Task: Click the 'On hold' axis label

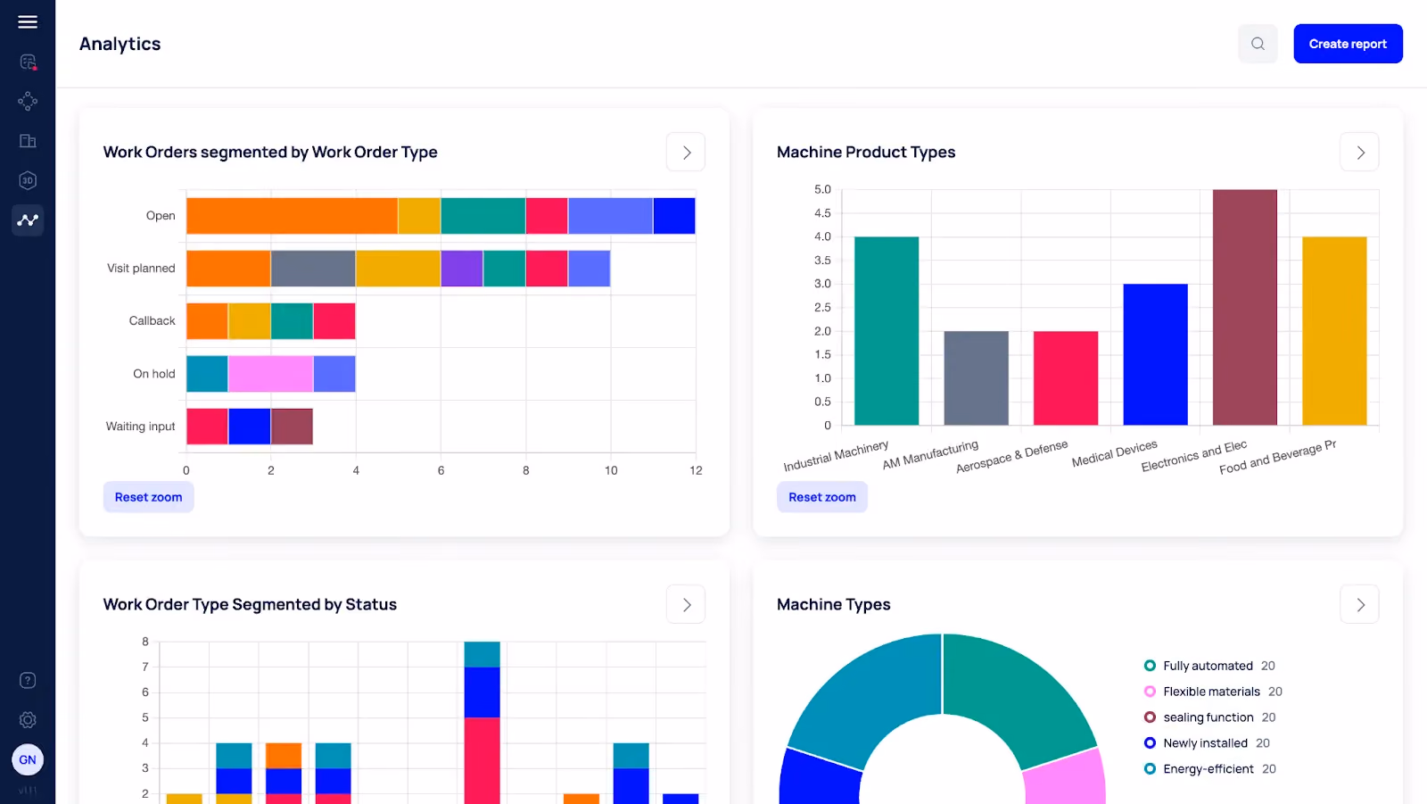Action: pos(154,374)
